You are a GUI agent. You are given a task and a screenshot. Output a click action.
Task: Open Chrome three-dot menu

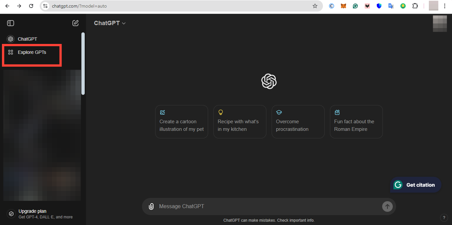coord(445,6)
